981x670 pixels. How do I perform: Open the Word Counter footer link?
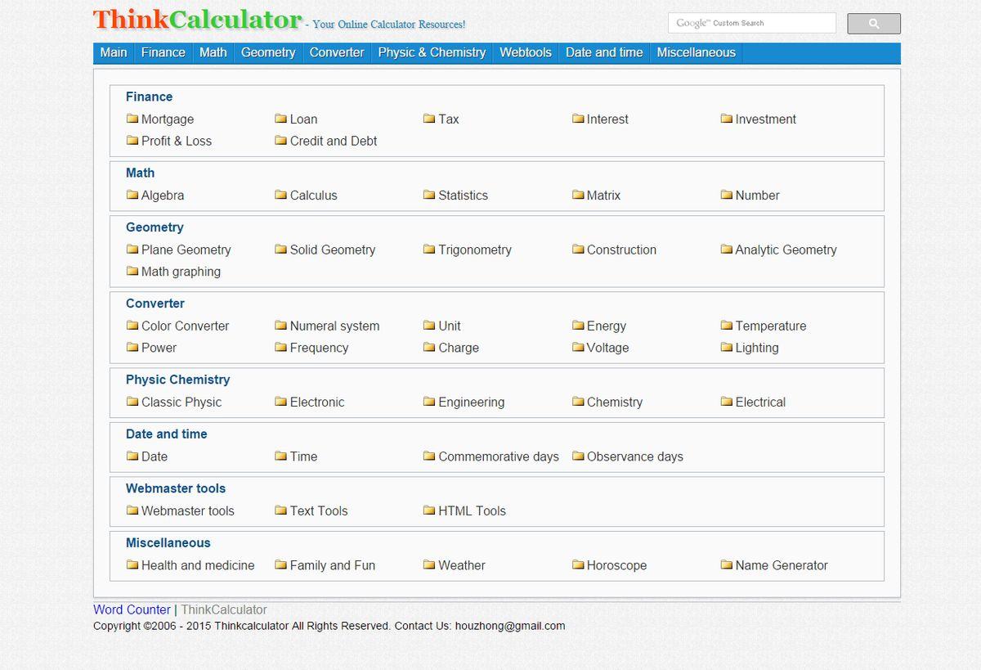[132, 609]
